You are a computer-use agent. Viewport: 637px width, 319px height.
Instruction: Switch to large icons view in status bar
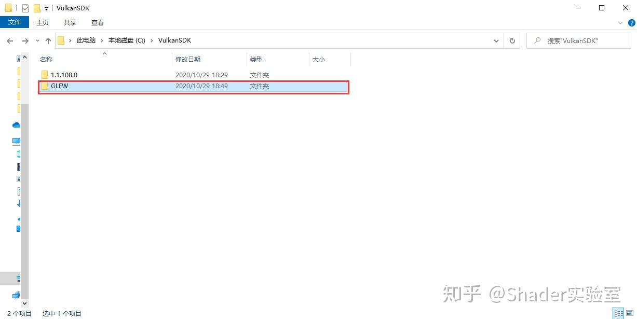pyautogui.click(x=630, y=313)
